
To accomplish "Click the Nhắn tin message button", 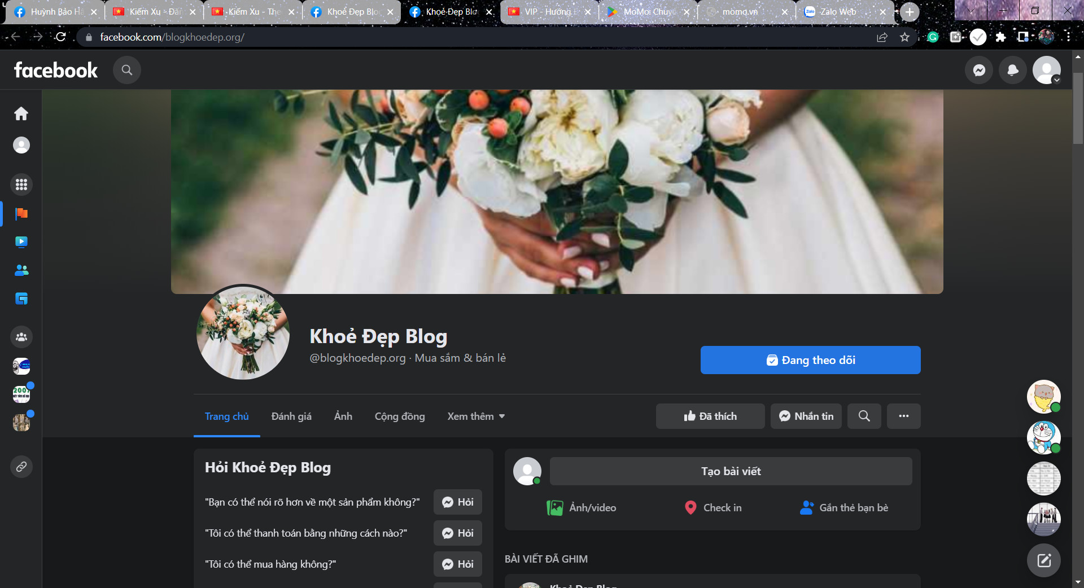I will point(806,416).
